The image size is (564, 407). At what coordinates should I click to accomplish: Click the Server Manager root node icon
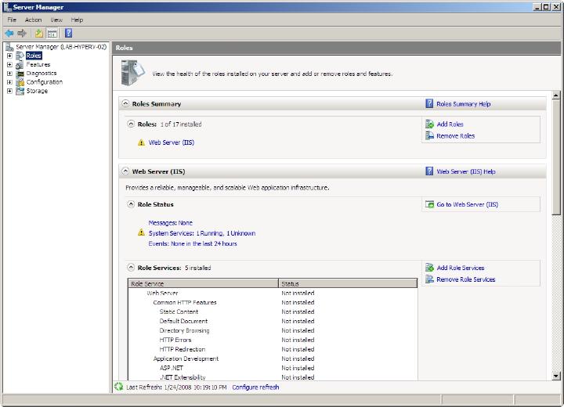[x=9, y=47]
